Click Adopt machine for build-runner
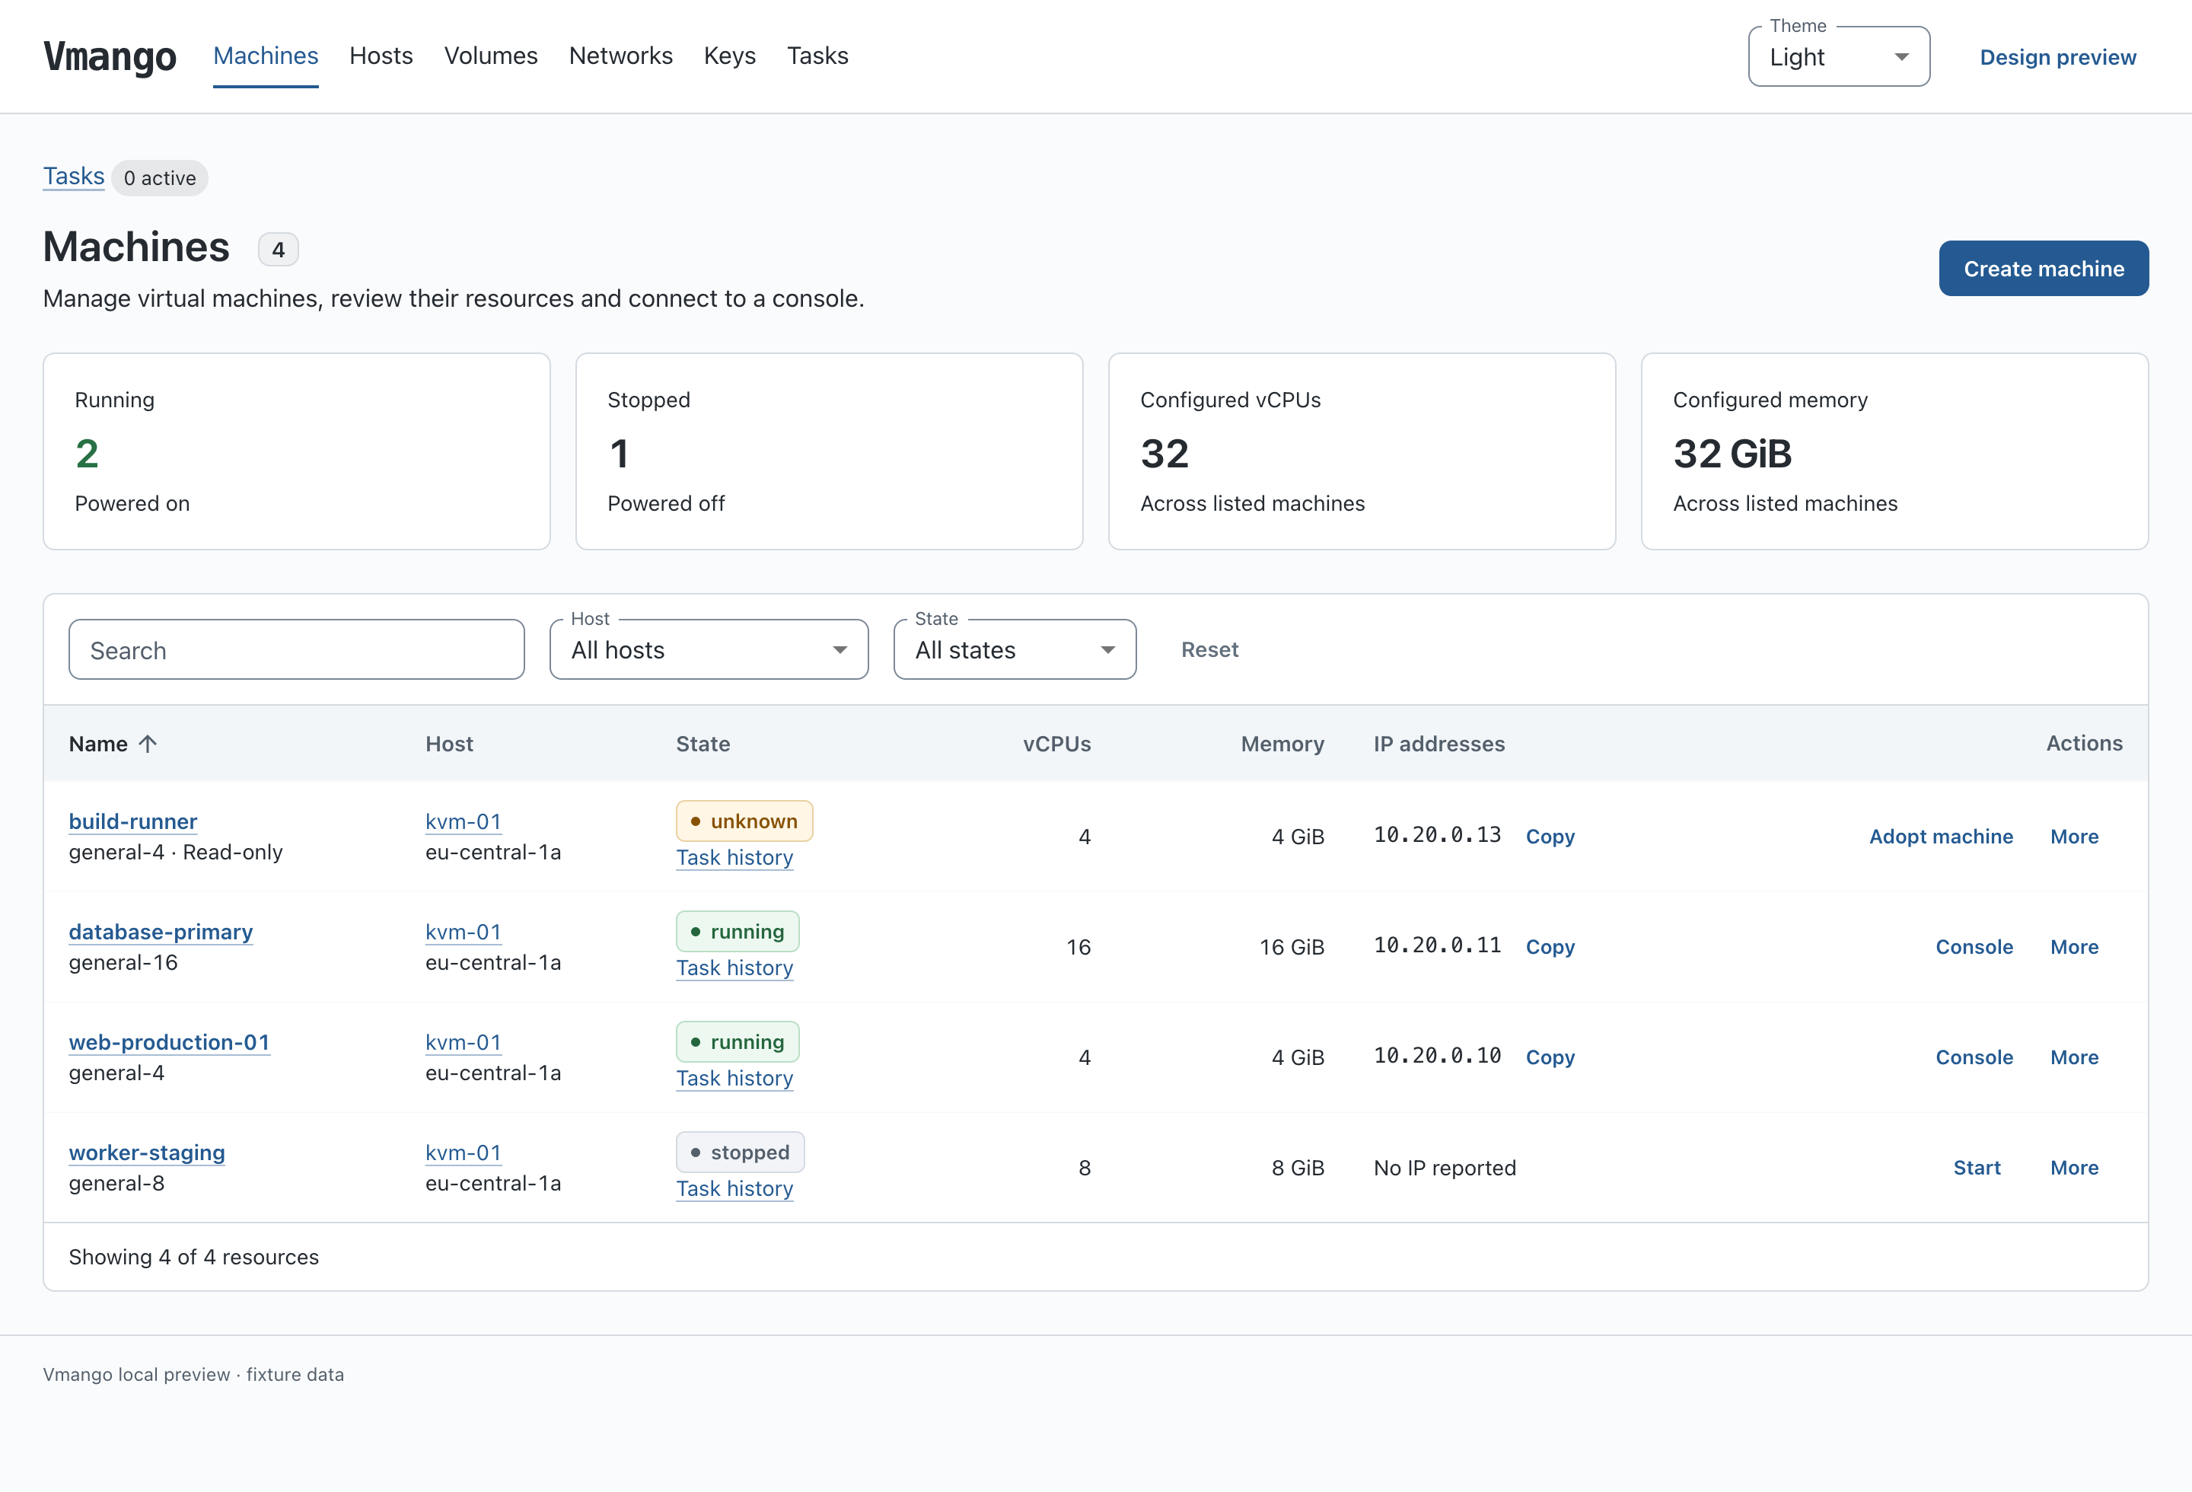Screen dimensions: 2192x1492 1941,837
